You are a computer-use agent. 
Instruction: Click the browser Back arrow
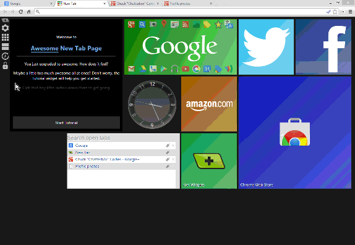pos(5,12)
